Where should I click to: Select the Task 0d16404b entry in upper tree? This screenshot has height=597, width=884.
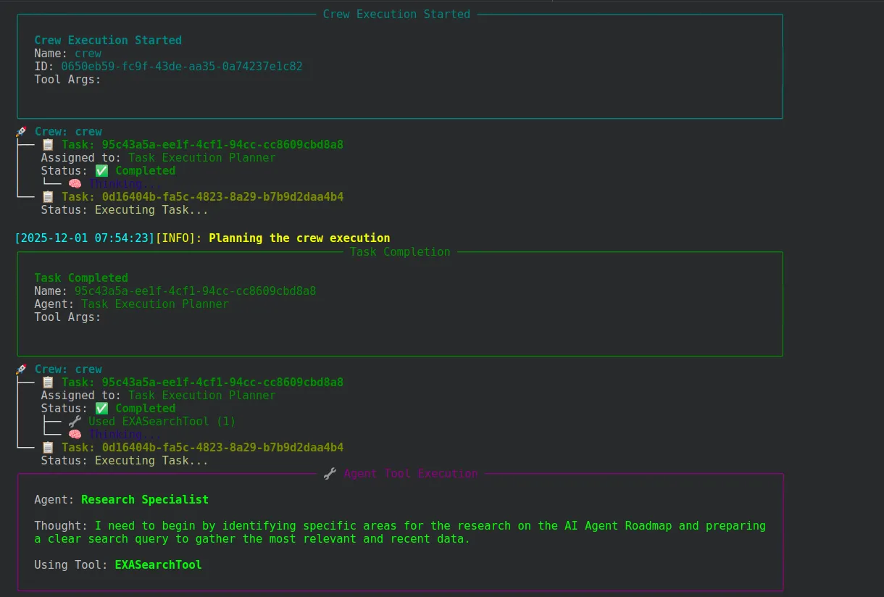(x=202, y=197)
